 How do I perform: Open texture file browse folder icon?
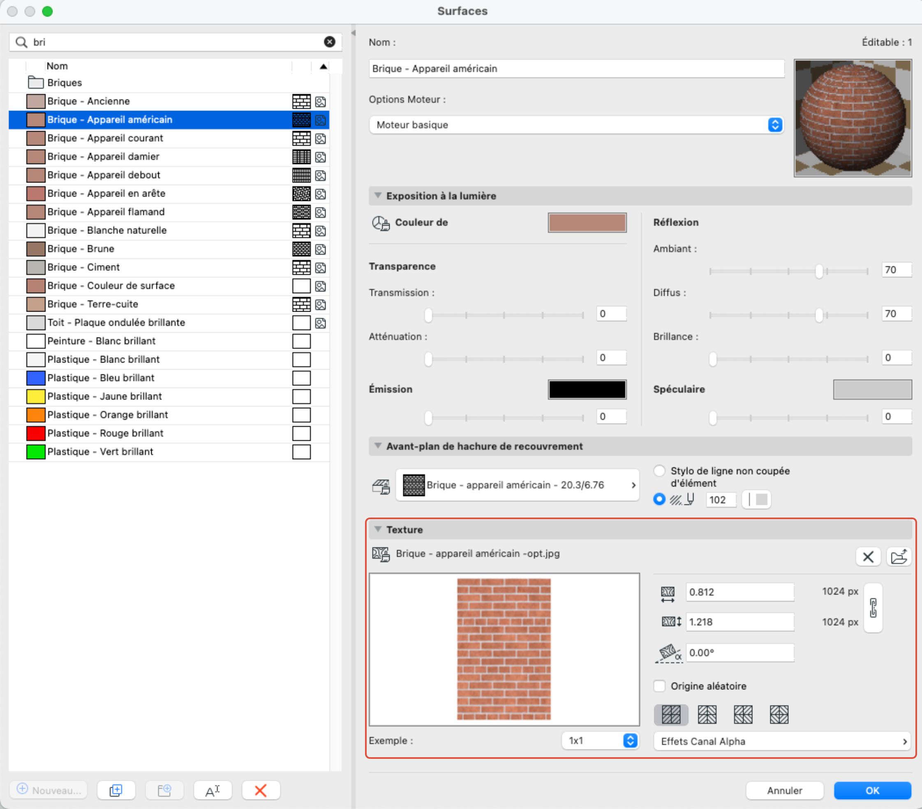tap(899, 556)
